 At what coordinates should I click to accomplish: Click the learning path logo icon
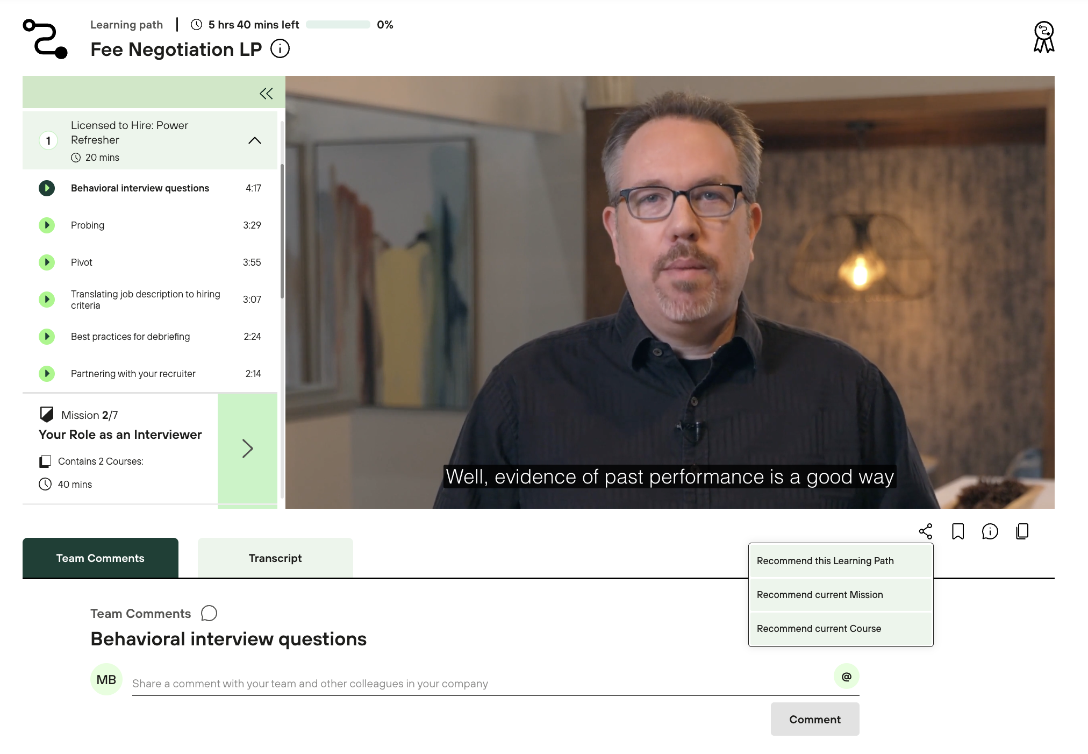click(x=45, y=39)
